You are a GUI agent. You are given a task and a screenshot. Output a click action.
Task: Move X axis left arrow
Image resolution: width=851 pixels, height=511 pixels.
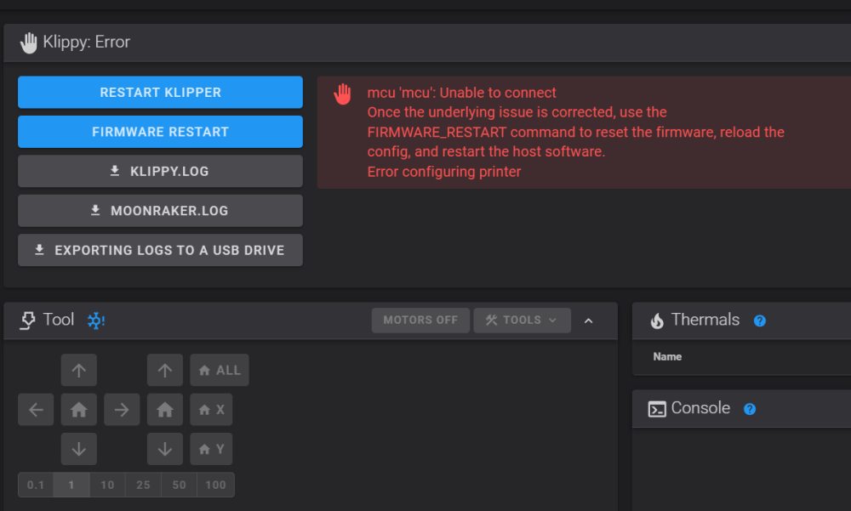pos(36,410)
